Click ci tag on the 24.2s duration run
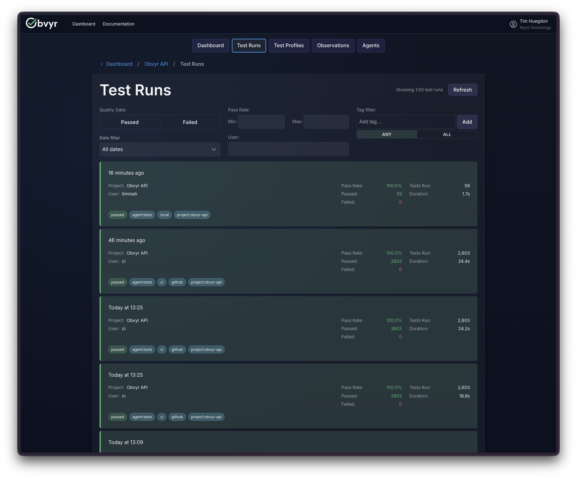Viewport: 577px width, 479px height. (162, 350)
